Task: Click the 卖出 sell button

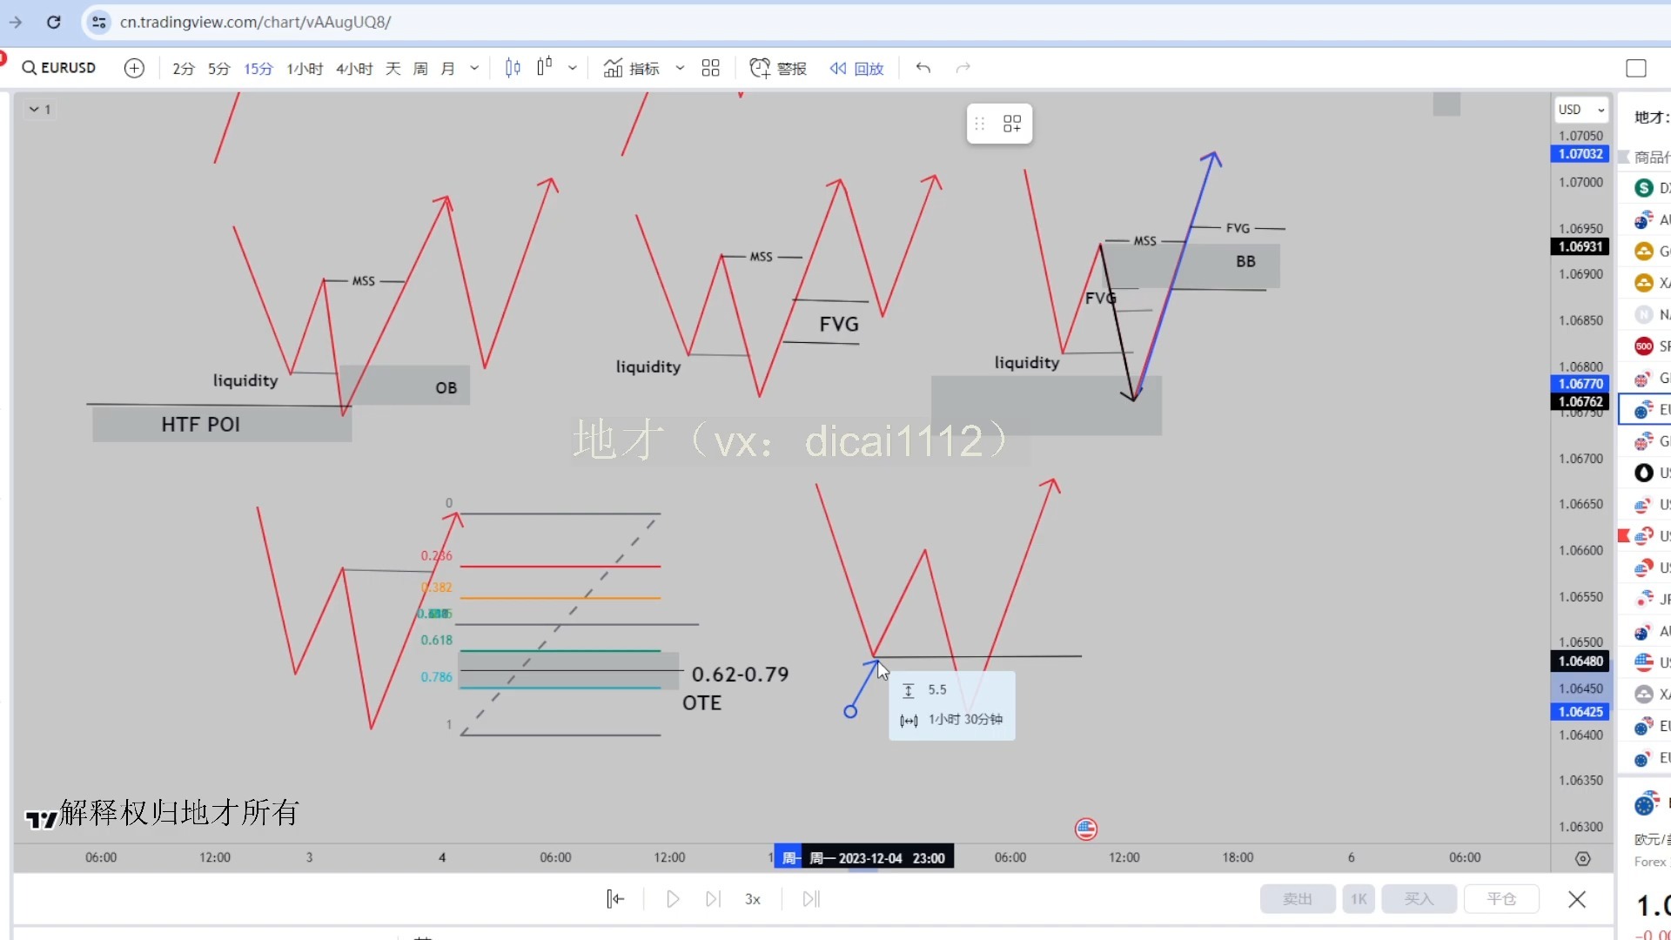Action: point(1297,899)
